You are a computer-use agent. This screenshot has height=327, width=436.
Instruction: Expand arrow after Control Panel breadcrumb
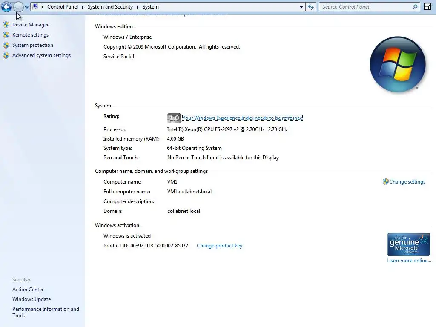[x=83, y=7]
